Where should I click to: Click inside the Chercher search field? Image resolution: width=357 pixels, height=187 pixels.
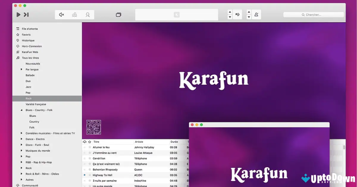pyautogui.click(x=314, y=14)
